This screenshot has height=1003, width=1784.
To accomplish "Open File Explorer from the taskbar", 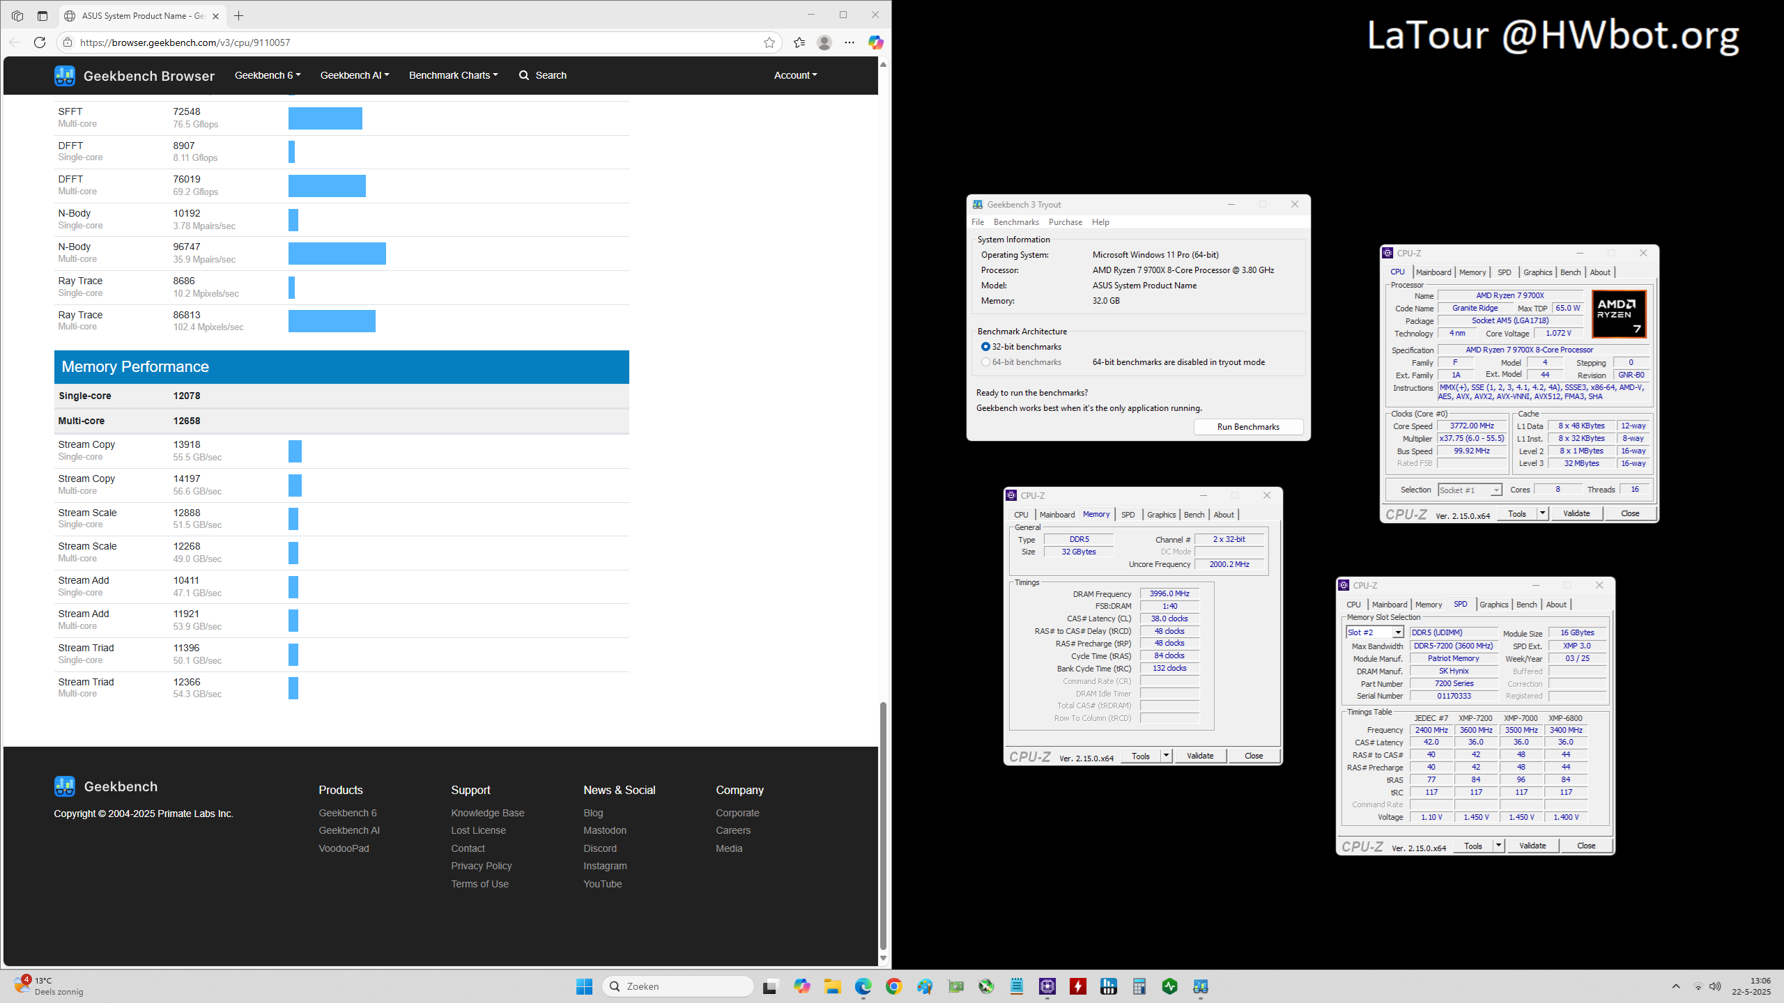I will coord(832,986).
